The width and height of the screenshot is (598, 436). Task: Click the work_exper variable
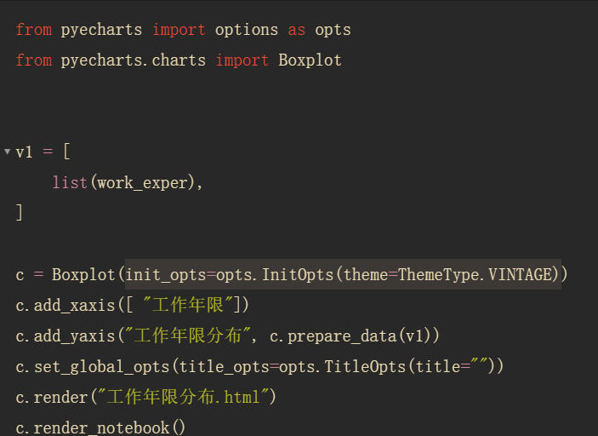tap(146, 182)
